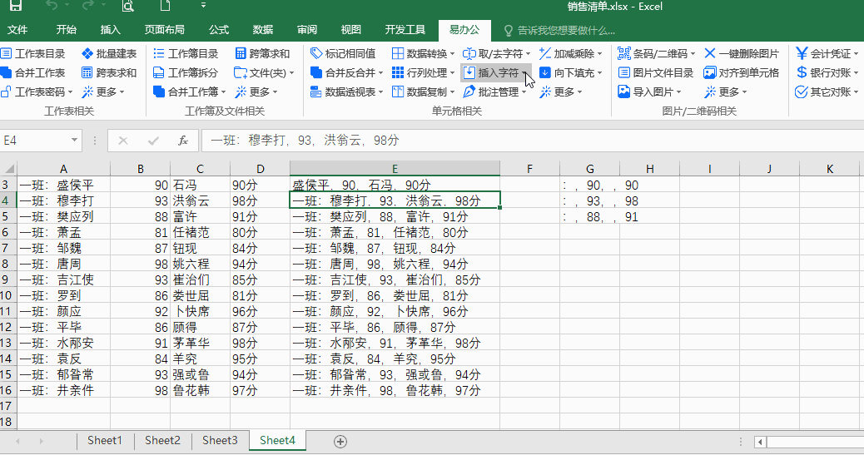Click the Cancel X button in formula bar
Screen dimensions: 864x455
click(x=123, y=141)
